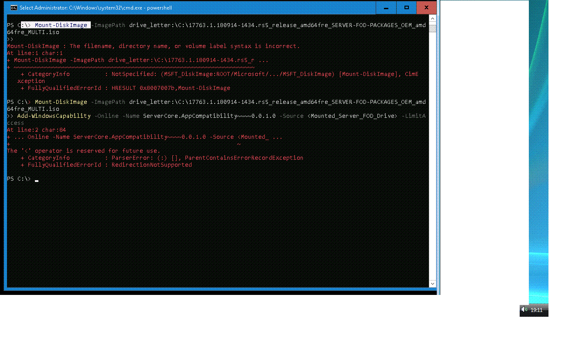The width and height of the screenshot is (562, 356).
Task: Click "The '<' operator is reserved" message
Action: point(83,151)
